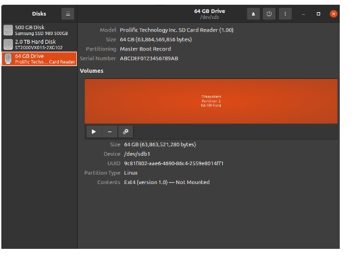Image resolution: width=358 pixels, height=263 pixels.
Task: Delete selected partition using minus button
Action: pos(109,131)
